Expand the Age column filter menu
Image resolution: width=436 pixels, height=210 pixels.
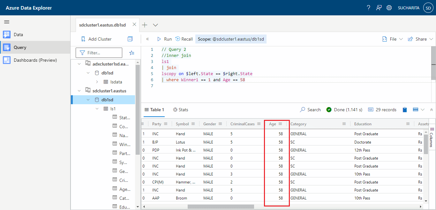(280, 124)
